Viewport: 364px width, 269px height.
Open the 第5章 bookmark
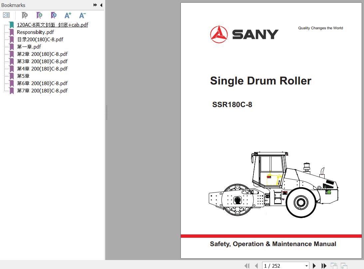point(23,76)
